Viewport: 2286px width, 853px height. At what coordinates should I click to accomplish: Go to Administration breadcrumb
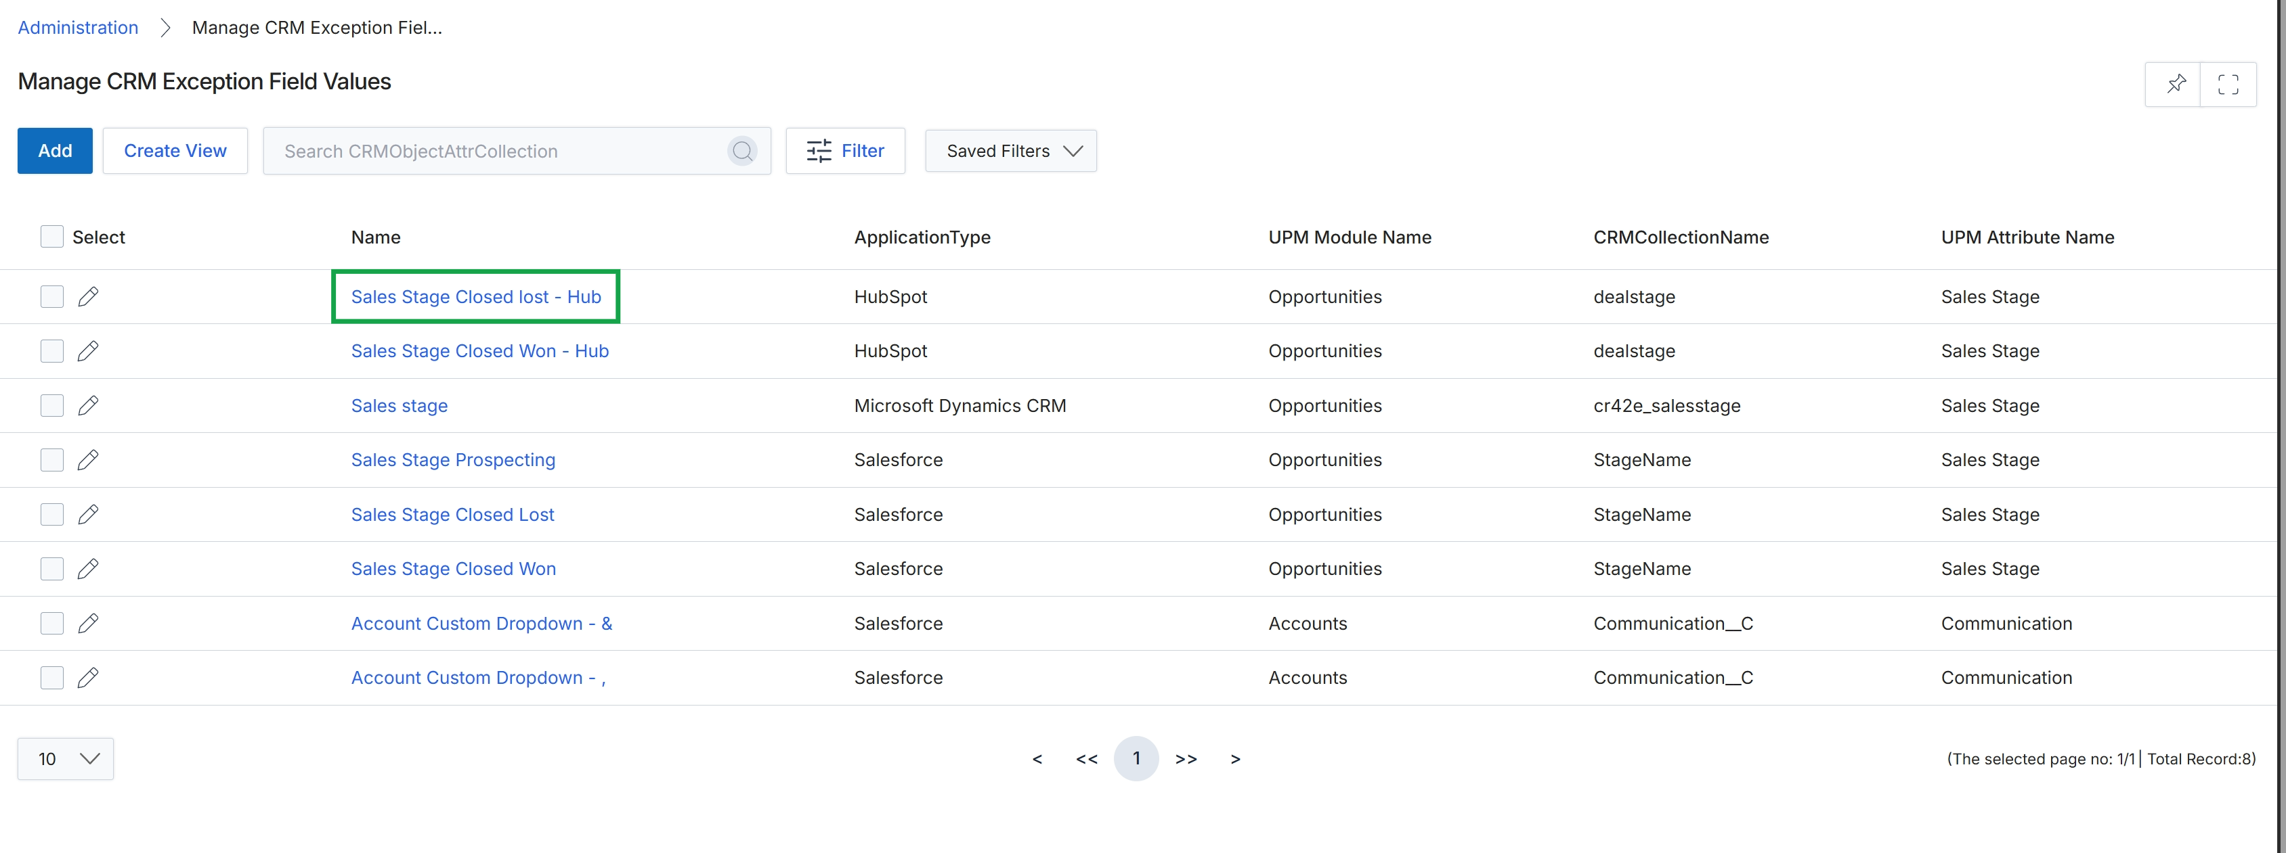click(78, 28)
